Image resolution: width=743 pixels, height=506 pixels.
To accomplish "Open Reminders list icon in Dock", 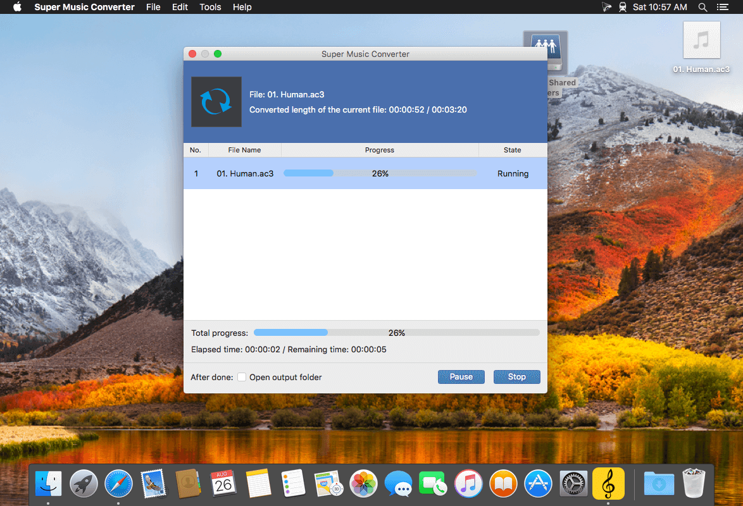I will click(x=293, y=484).
